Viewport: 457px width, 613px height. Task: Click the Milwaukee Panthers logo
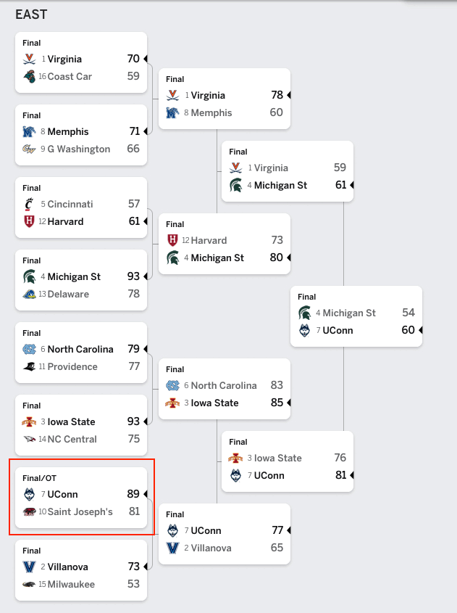29,585
